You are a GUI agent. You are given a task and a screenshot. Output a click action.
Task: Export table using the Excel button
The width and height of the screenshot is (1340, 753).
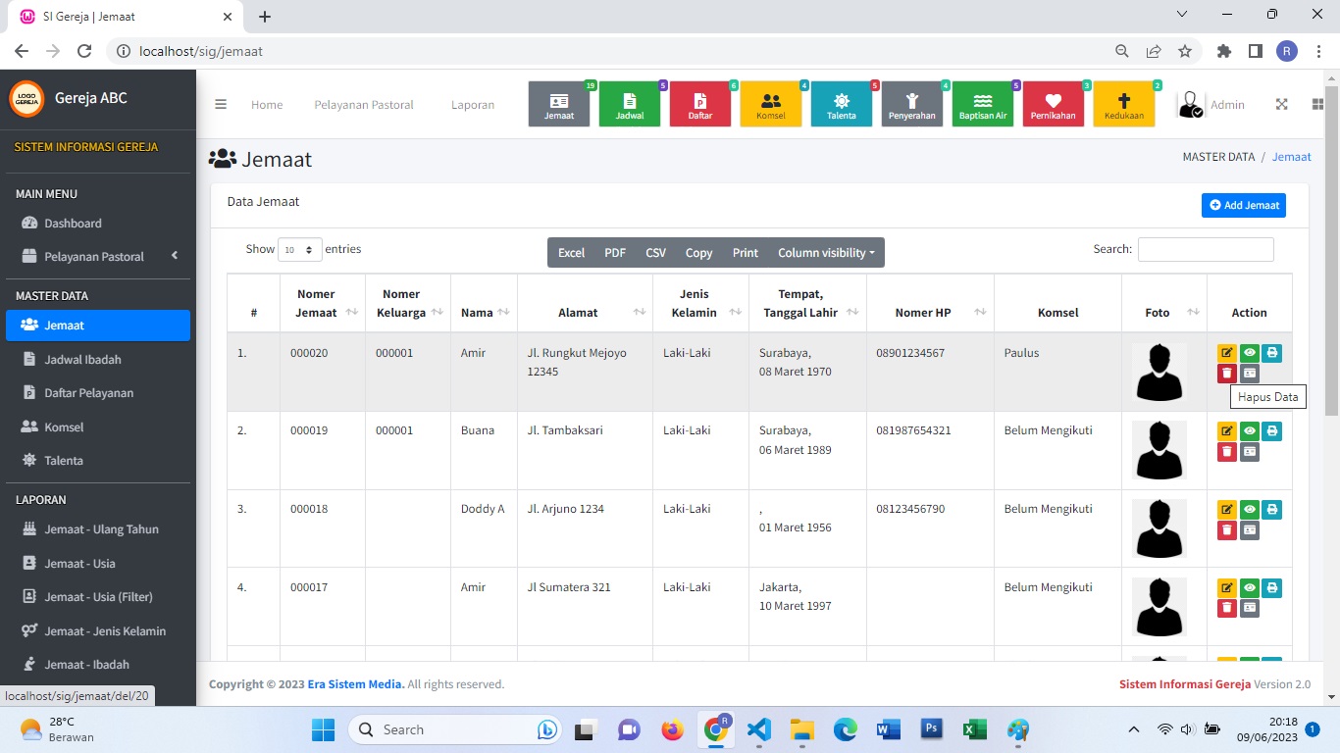coord(571,253)
